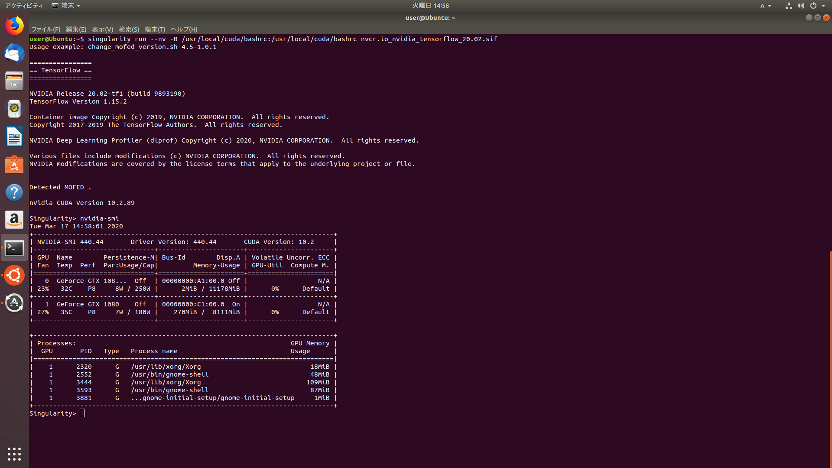Open the Help icon in dock

[x=14, y=192]
